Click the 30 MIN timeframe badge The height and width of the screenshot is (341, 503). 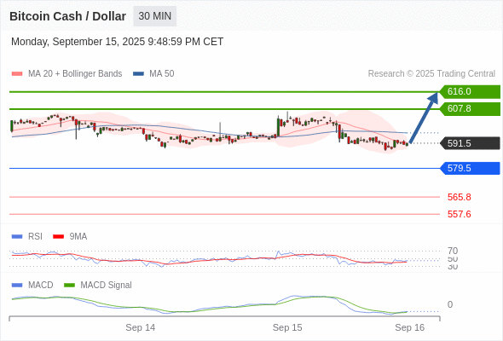[x=154, y=16]
